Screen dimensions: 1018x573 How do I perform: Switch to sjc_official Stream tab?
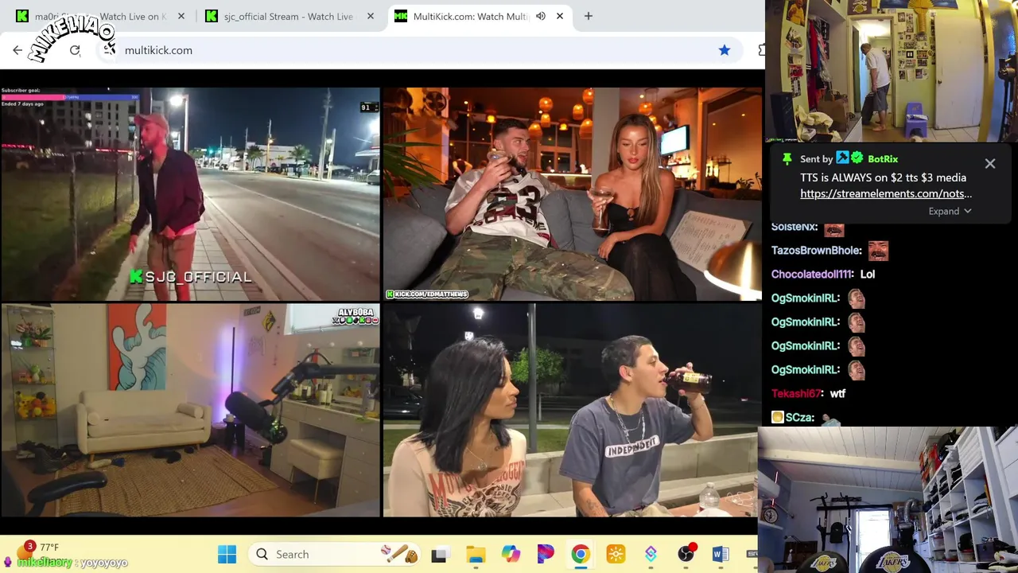pos(289,16)
